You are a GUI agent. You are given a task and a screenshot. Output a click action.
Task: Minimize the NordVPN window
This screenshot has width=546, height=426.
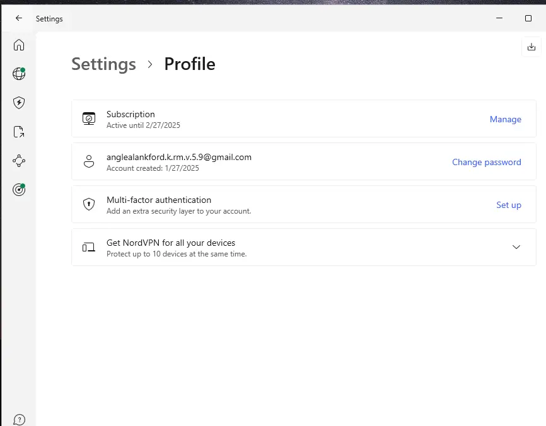tap(499, 18)
